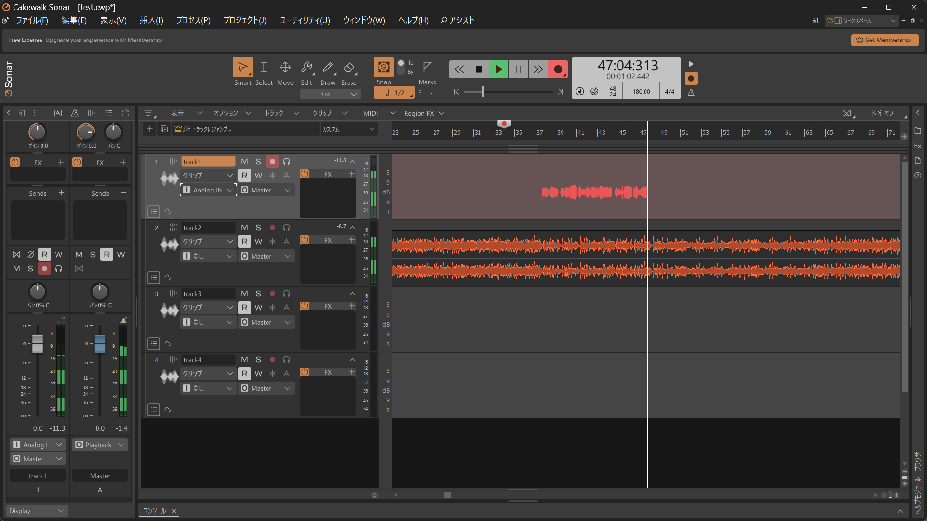Adjust track1 volume fader in inspector
This screenshot has height=521, width=927.
tap(37, 343)
